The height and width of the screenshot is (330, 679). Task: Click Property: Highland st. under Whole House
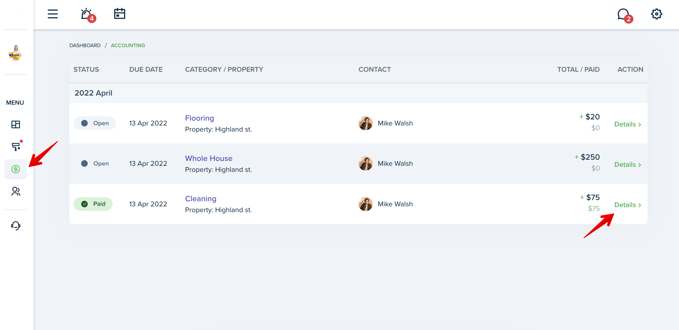[218, 170]
